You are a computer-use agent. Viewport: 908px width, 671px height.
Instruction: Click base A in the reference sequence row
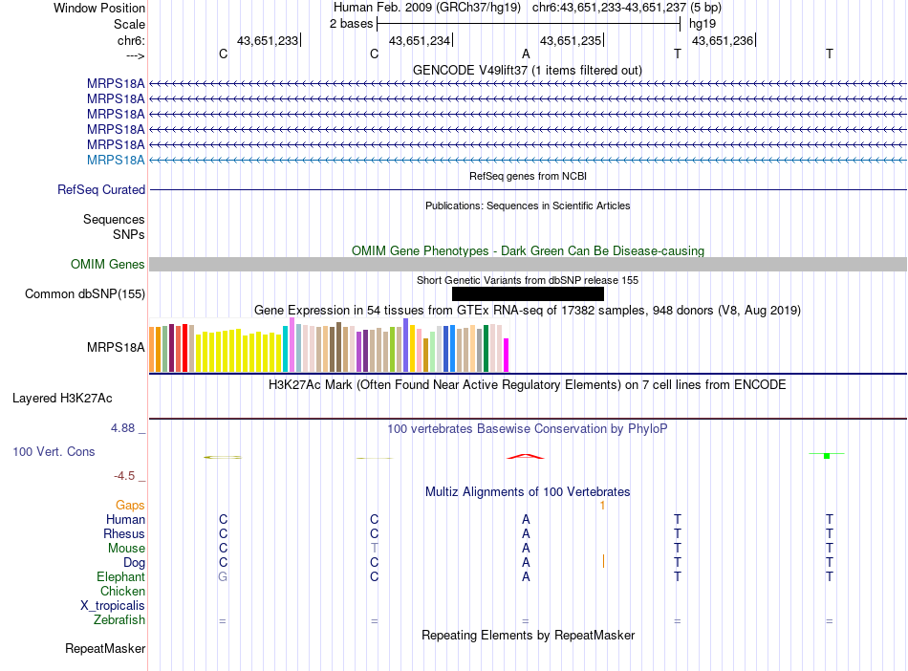click(526, 54)
